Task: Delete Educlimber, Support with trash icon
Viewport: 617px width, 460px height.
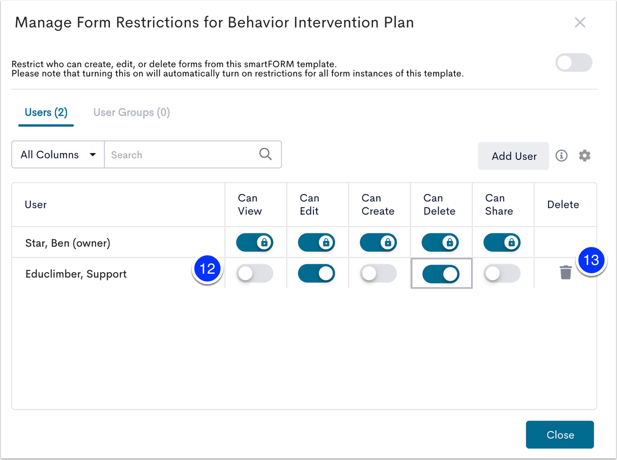Action: [565, 272]
